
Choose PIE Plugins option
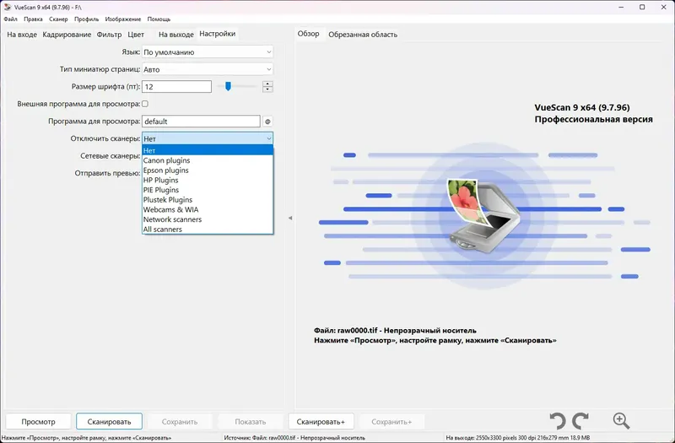(x=208, y=190)
